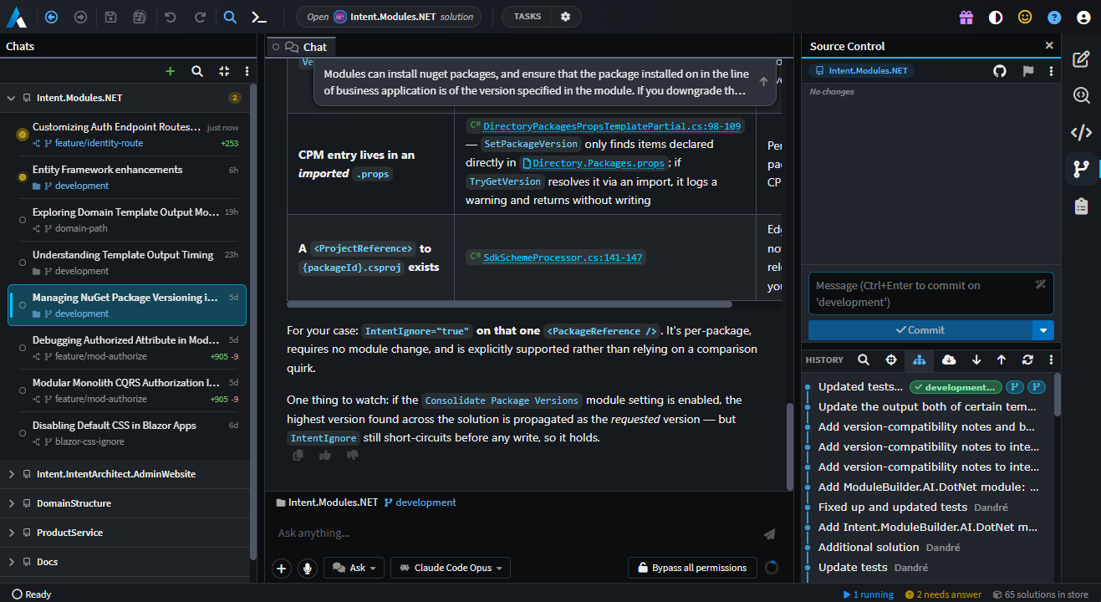
Task: Refresh the commit history
Action: click(1027, 360)
